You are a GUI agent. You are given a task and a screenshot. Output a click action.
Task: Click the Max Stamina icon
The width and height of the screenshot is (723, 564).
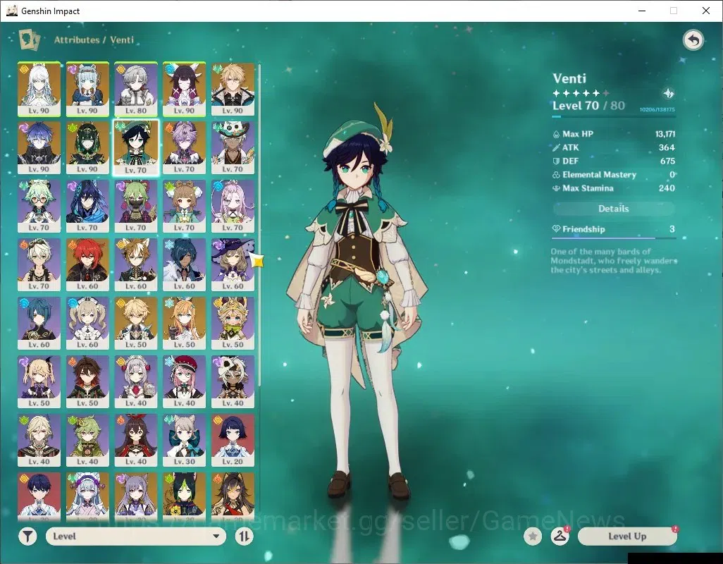click(555, 188)
